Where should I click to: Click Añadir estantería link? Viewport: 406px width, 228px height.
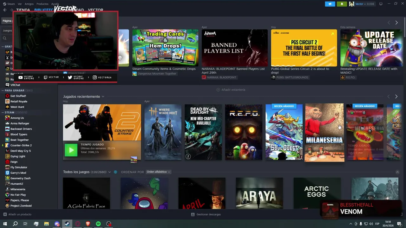point(231,90)
